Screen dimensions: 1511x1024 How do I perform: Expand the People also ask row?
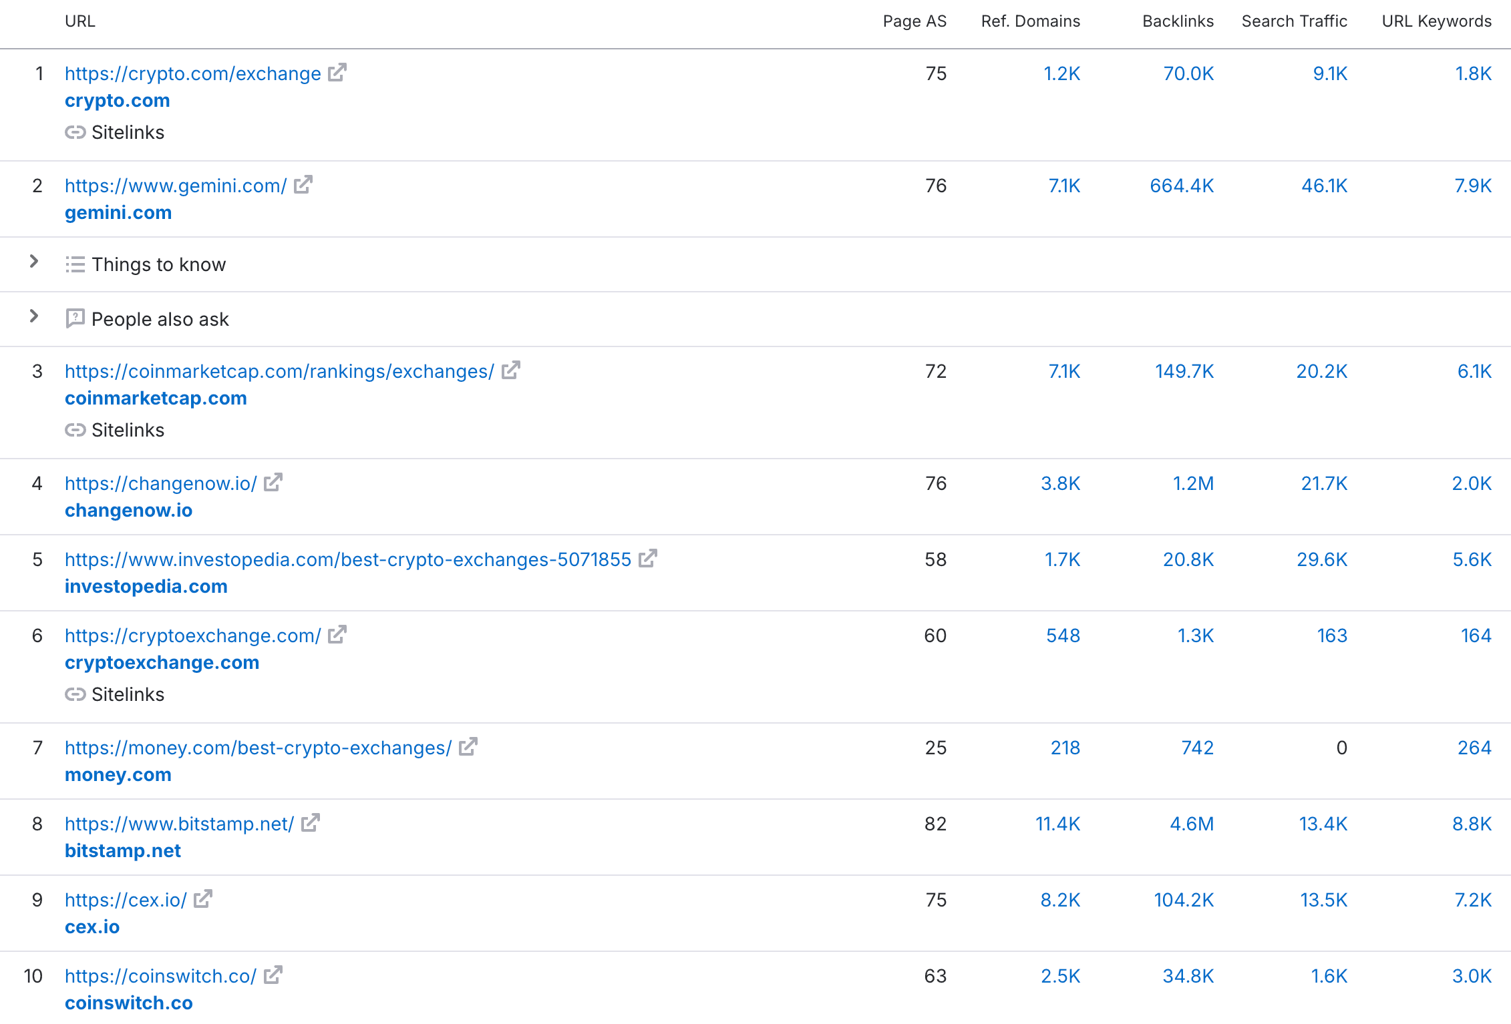34,316
